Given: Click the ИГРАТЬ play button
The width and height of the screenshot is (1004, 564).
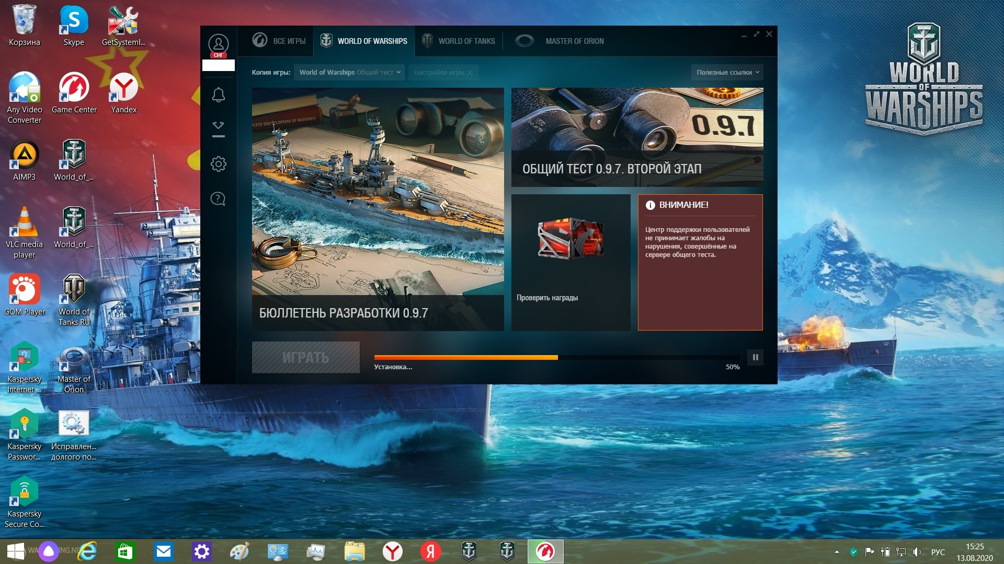Looking at the screenshot, I should 306,358.
